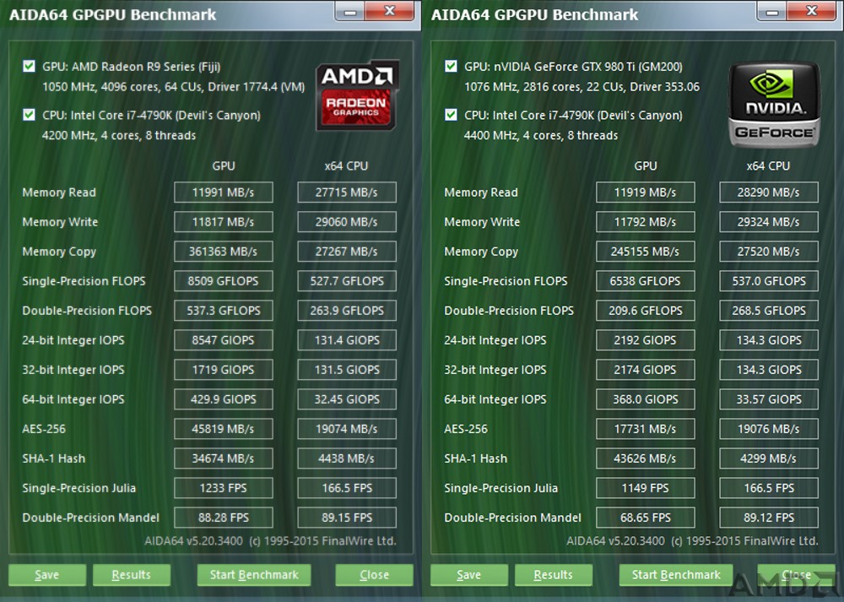Uncheck the 4400 MHz i7-4790K CPU checkbox
The width and height of the screenshot is (844, 602).
[x=451, y=115]
